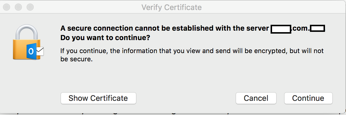This screenshot has height=115, width=346.
Task: Close the Verify Certificate window
Action: tap(7, 7)
